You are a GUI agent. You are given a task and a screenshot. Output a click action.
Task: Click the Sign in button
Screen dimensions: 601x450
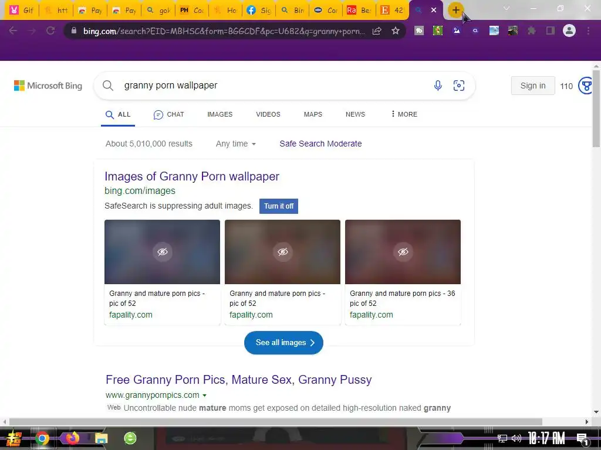533,86
